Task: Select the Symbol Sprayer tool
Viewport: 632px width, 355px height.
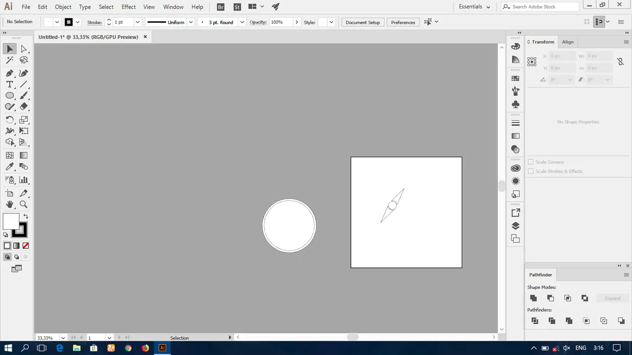Action: coord(10,180)
